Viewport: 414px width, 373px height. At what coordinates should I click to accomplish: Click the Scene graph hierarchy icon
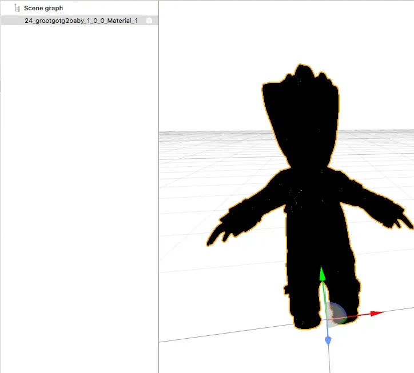(x=17, y=8)
